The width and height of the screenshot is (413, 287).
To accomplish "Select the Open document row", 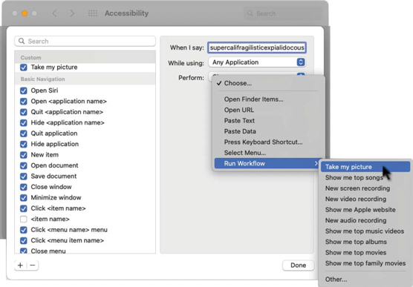I will point(85,165).
